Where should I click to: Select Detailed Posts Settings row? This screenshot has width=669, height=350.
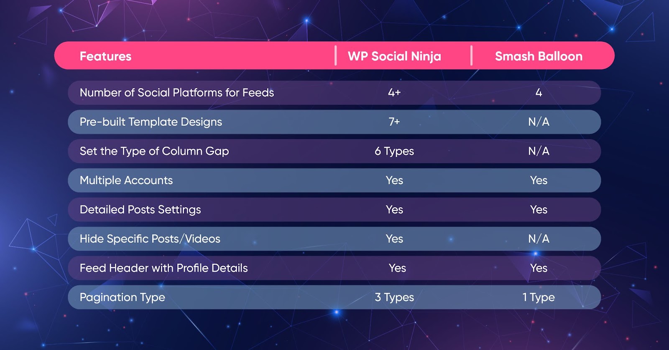point(334,210)
